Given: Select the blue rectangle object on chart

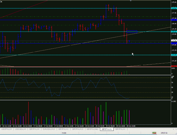Looking at the screenshot, I should (x=132, y=32).
